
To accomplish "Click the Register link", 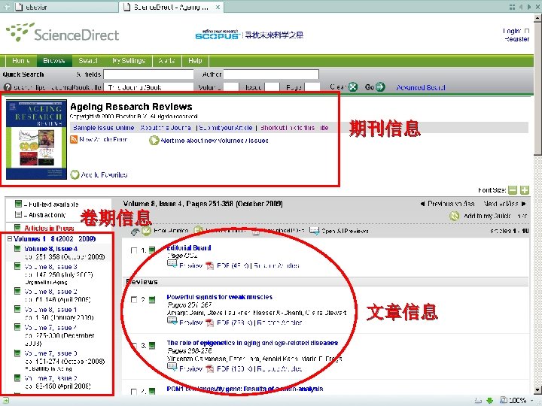I will [516, 39].
